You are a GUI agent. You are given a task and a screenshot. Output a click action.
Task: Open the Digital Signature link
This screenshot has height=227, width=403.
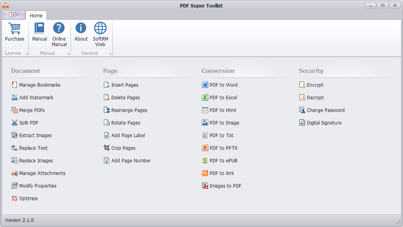324,123
